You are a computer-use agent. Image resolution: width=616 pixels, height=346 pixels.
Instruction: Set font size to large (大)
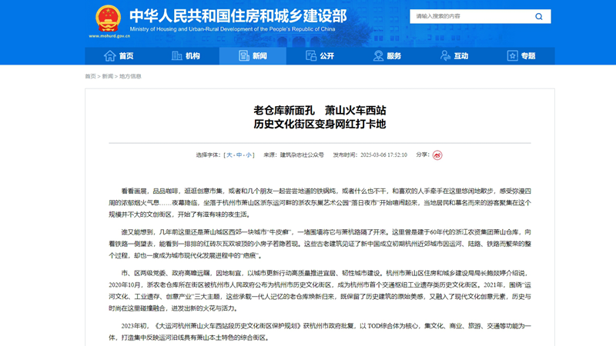[x=229, y=155]
